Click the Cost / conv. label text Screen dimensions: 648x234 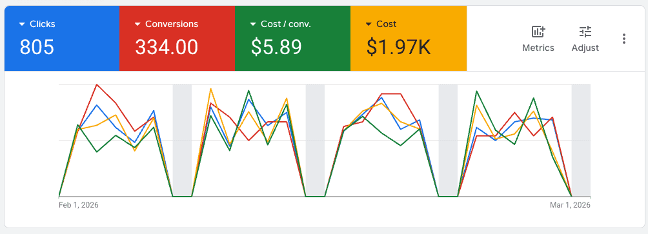[x=285, y=24]
